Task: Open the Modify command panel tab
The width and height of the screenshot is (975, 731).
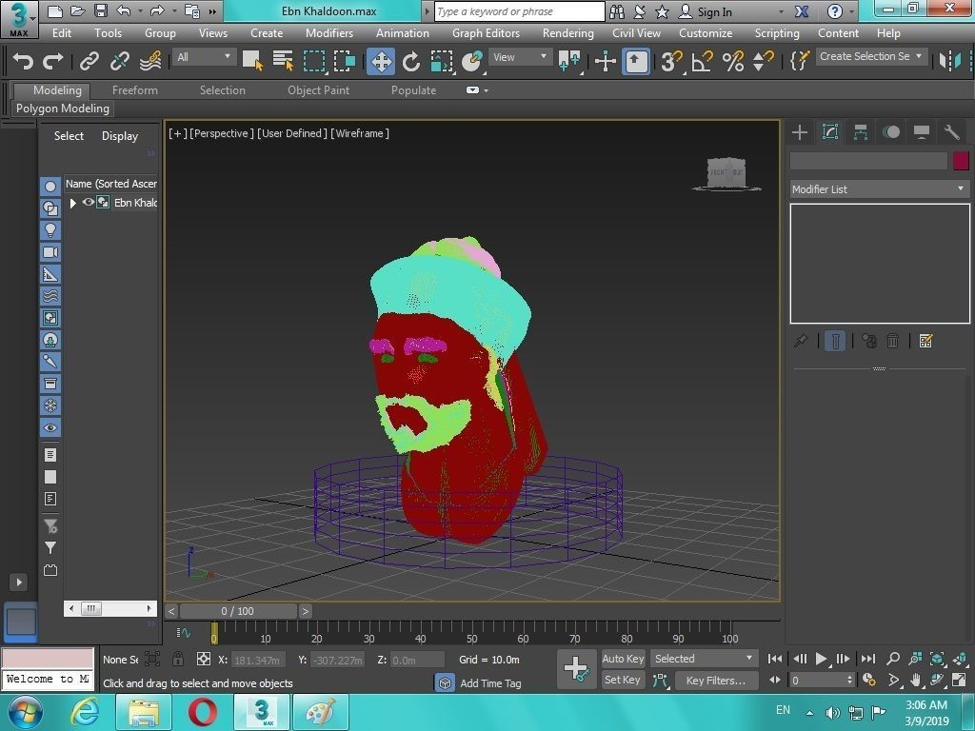Action: [x=830, y=131]
